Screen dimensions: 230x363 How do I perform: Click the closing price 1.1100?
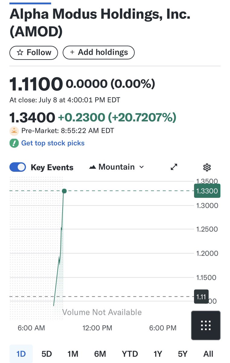pyautogui.click(x=36, y=84)
